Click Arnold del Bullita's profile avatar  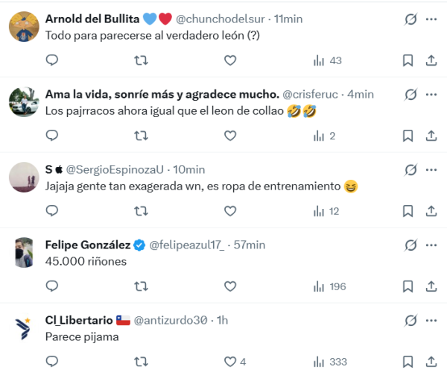[x=24, y=28]
